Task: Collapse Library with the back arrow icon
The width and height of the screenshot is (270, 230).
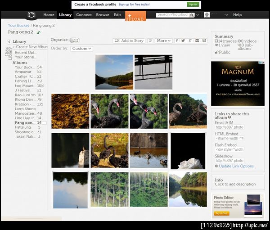Action: click(x=9, y=42)
